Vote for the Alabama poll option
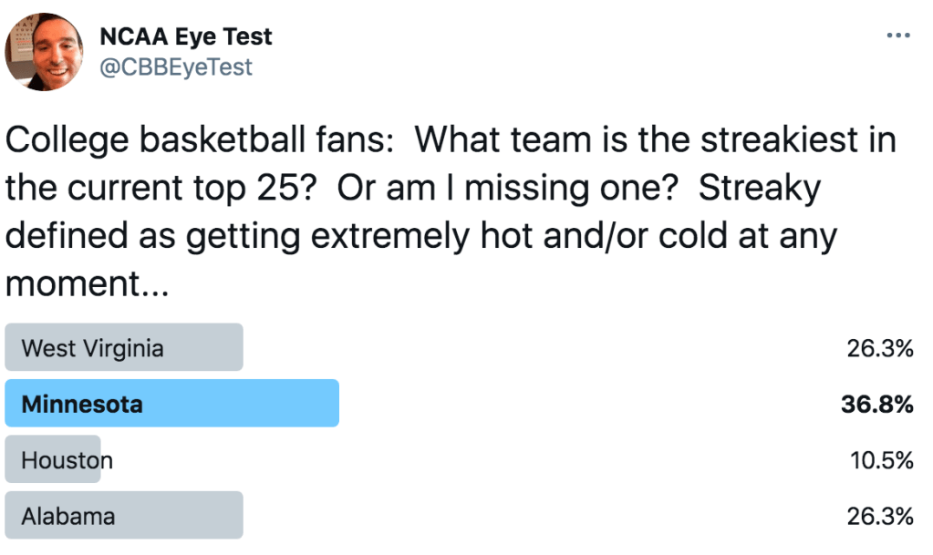The width and height of the screenshot is (933, 555). [x=124, y=516]
